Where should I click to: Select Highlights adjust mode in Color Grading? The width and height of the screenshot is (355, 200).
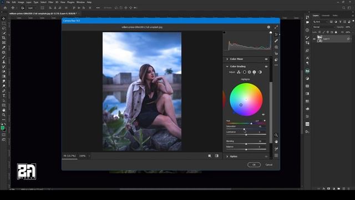point(254,72)
